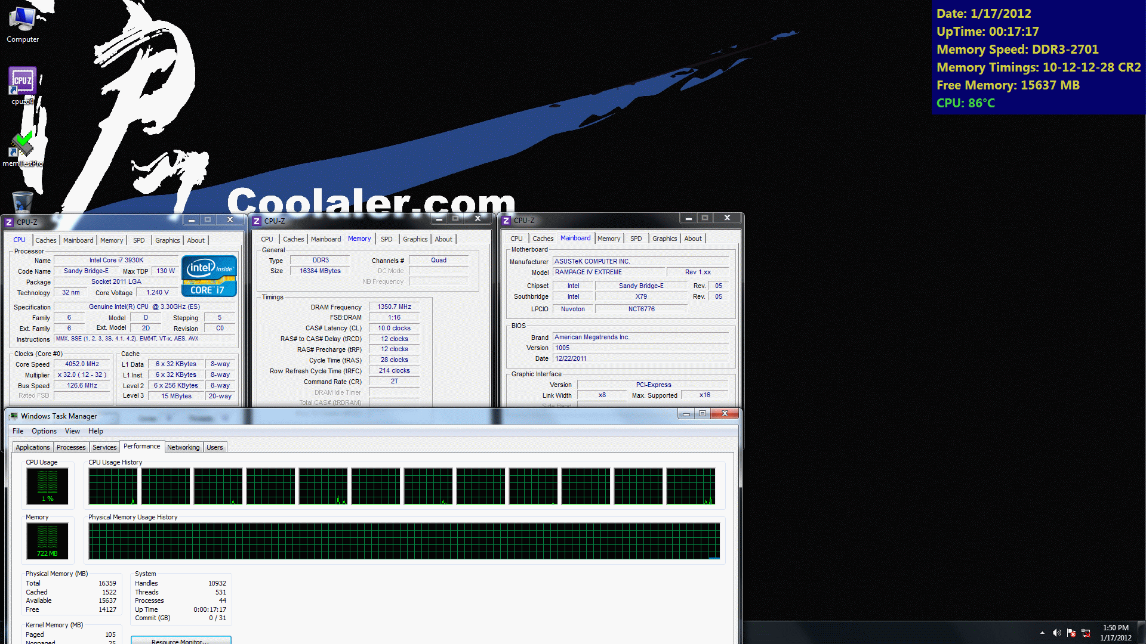Click the volume speaker tray icon
Viewport: 1146px width, 644px height.
(x=1056, y=633)
